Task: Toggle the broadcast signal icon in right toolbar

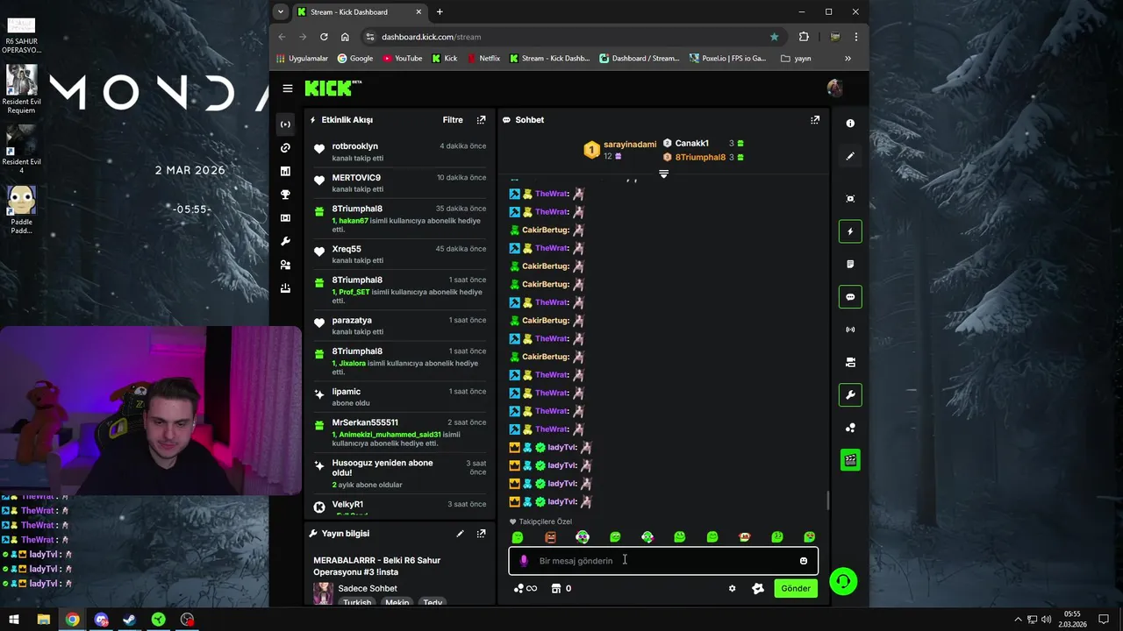Action: tap(850, 330)
